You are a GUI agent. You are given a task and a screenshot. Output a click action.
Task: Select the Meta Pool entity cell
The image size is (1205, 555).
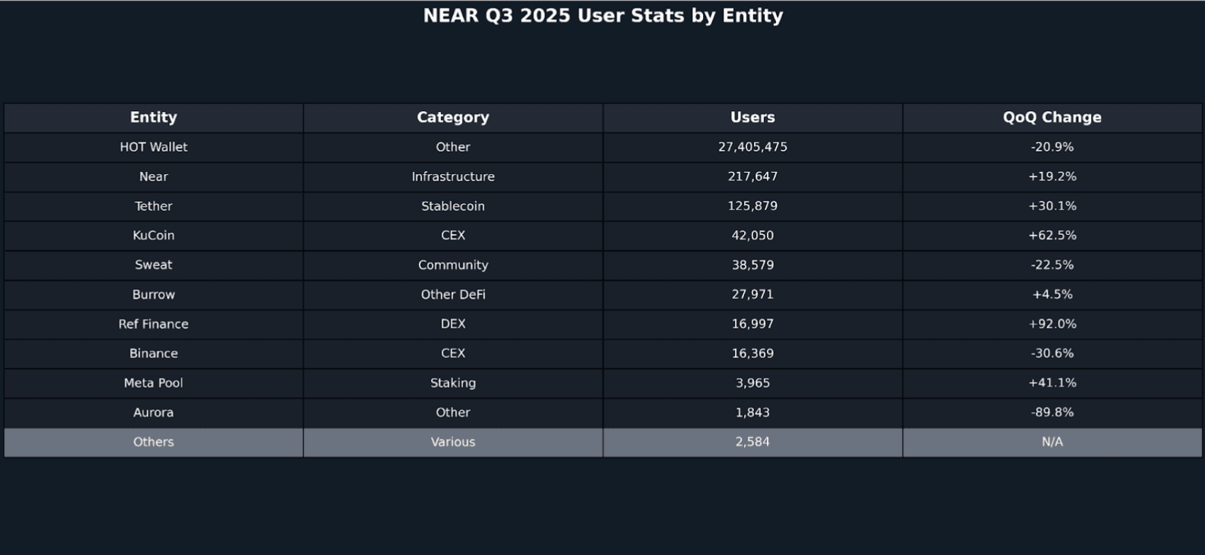(153, 383)
